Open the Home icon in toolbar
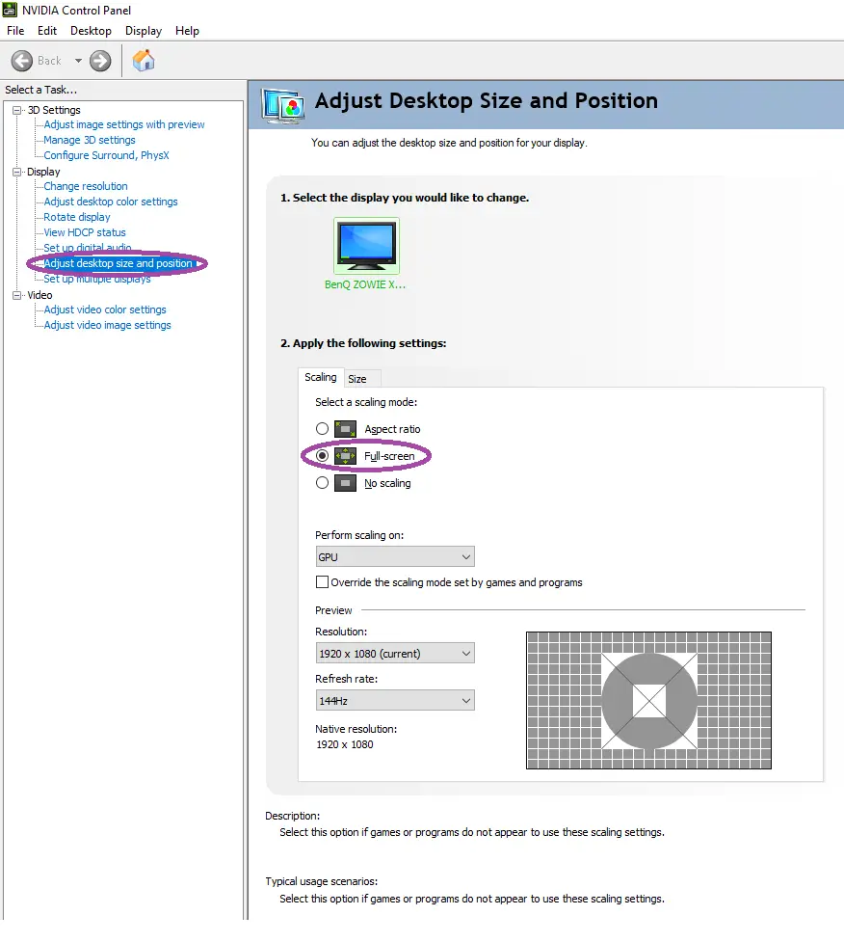 point(144,60)
